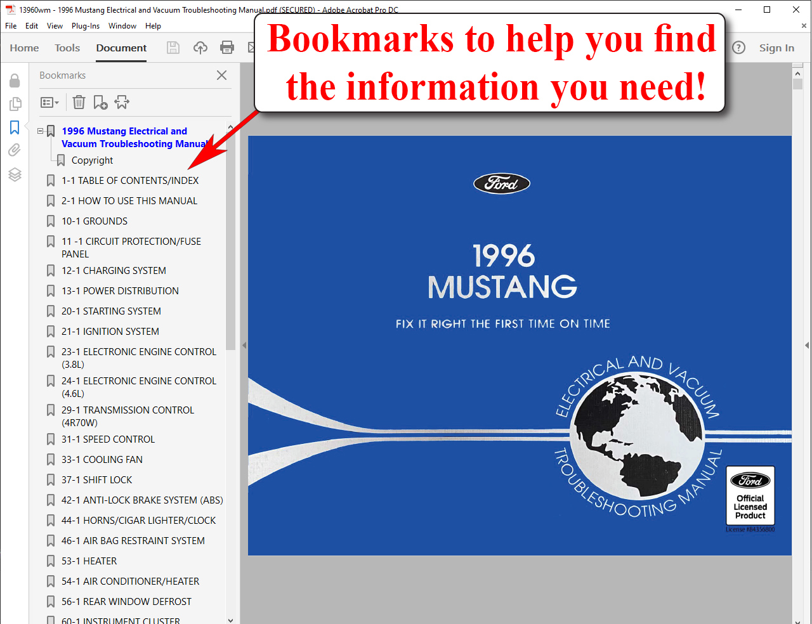The image size is (812, 624).
Task: Open the Edit menu
Action: 32,26
